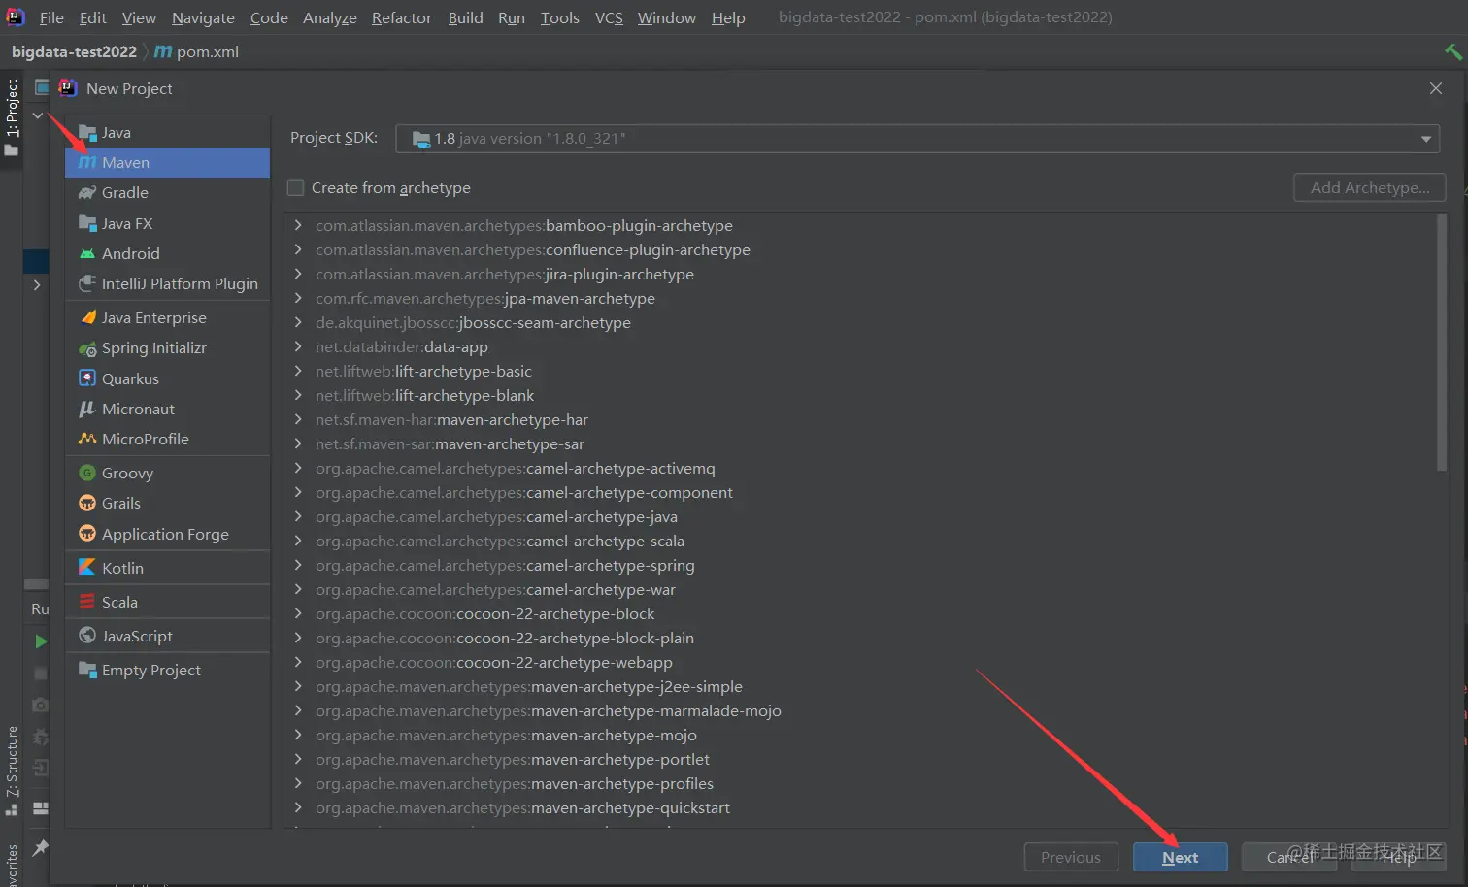Choose the Java FX folder icon
The image size is (1468, 887).
coord(87,223)
